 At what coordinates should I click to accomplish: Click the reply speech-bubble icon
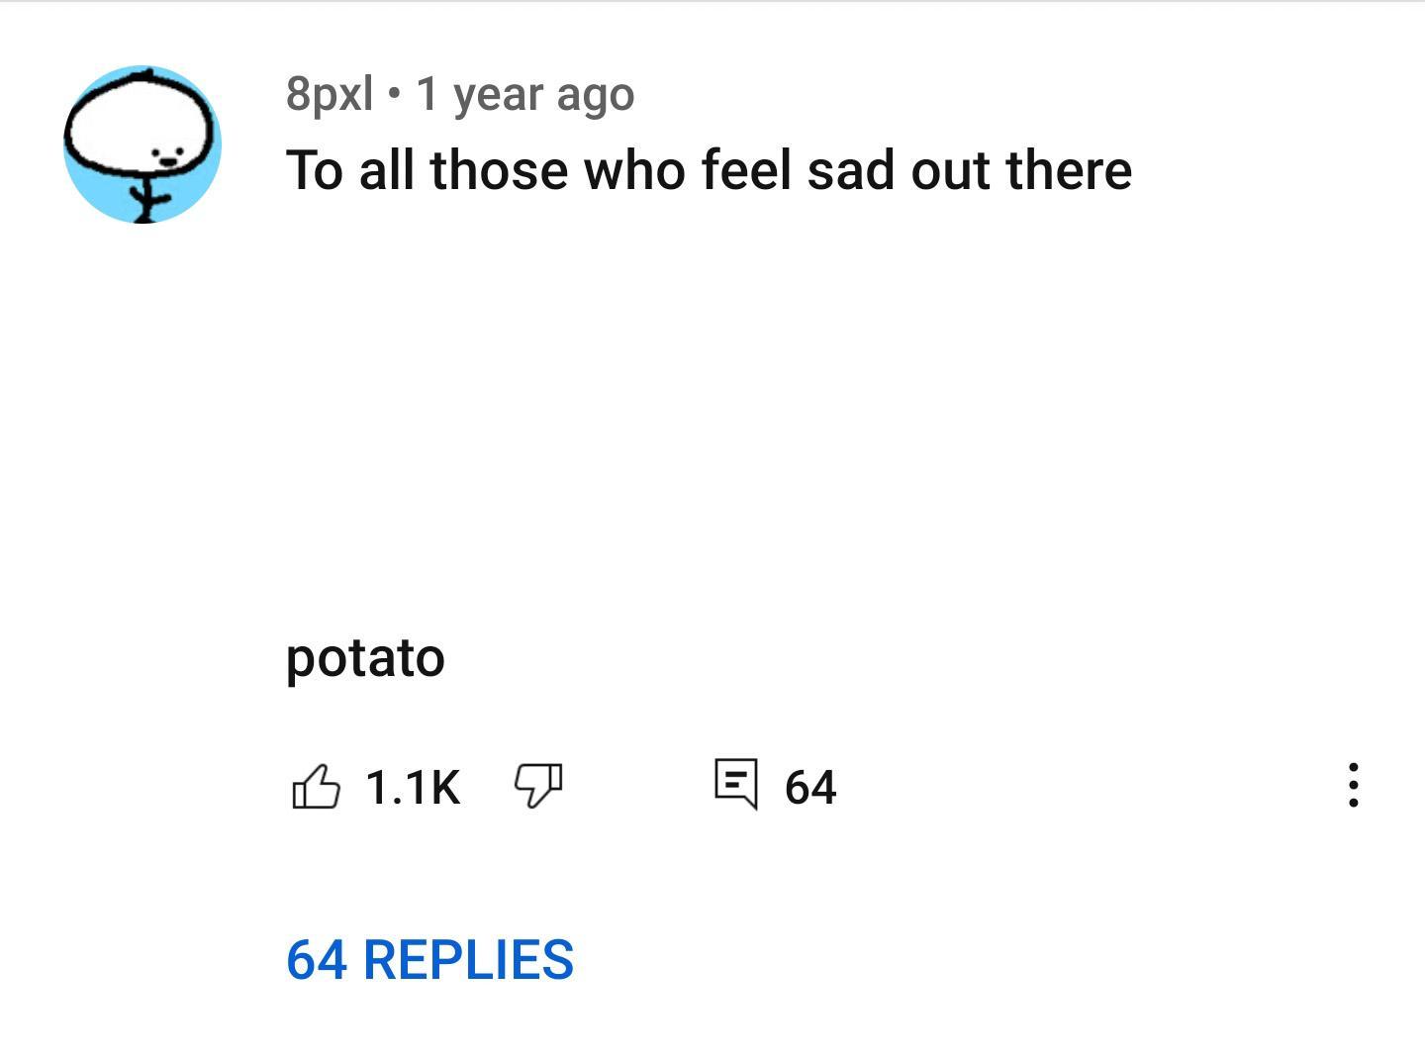click(736, 784)
